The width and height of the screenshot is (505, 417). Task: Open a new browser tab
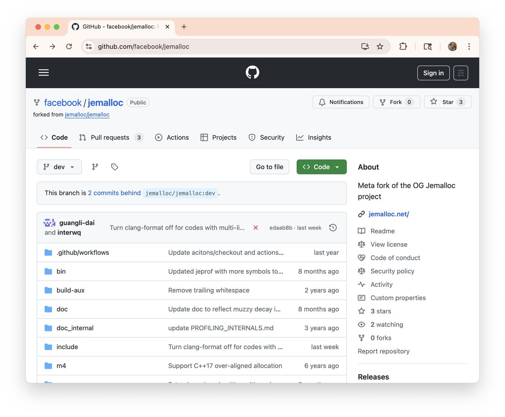[x=183, y=27]
